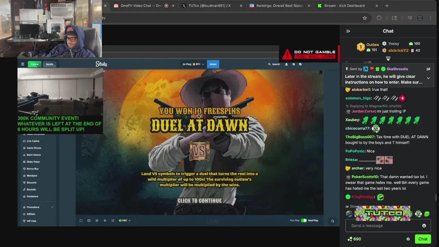The height and width of the screenshot is (247, 439).
Task: Bookmark this page with star
Action: [365, 18]
